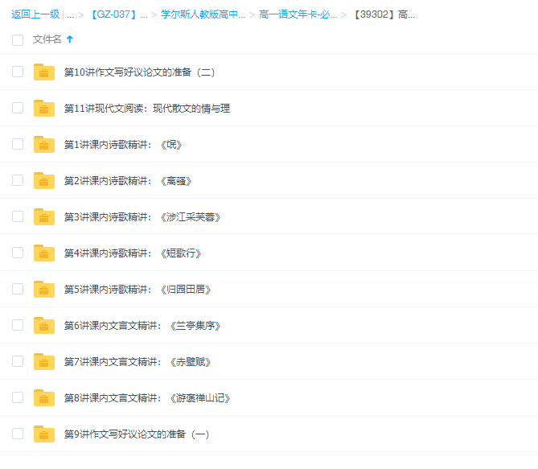
Task: Open folder icon for 《归园田居》
Action: [44, 290]
